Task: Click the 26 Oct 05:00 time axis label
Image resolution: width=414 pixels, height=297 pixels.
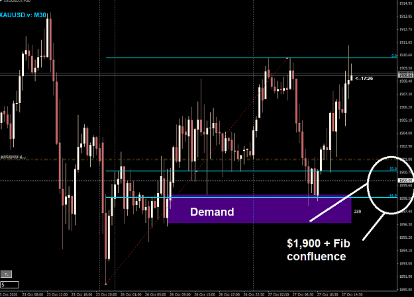Action: pyautogui.click(x=156, y=294)
